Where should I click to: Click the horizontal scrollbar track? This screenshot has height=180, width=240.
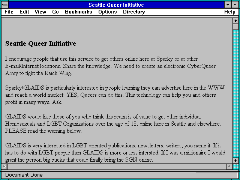click(x=117, y=166)
